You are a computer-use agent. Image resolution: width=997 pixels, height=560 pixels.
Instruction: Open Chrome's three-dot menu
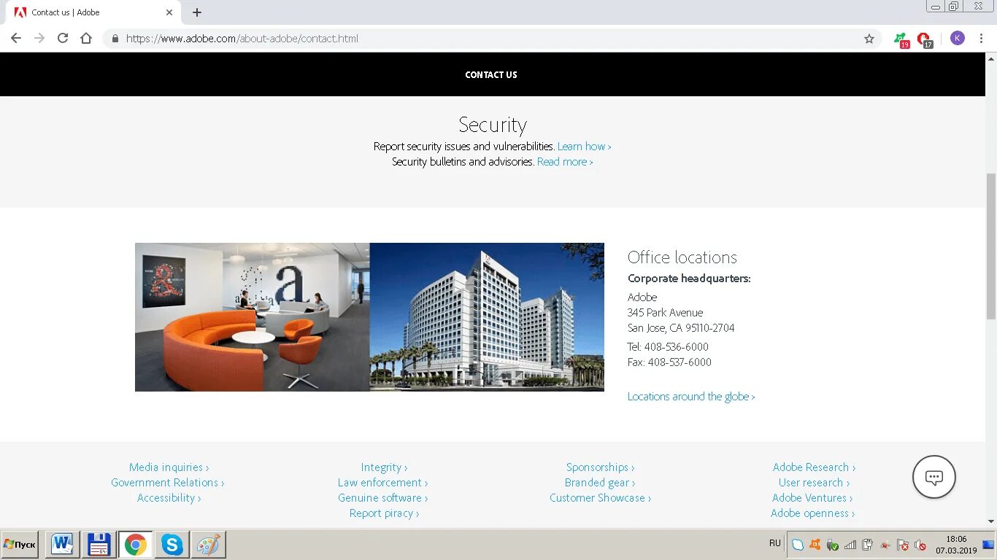pos(981,39)
